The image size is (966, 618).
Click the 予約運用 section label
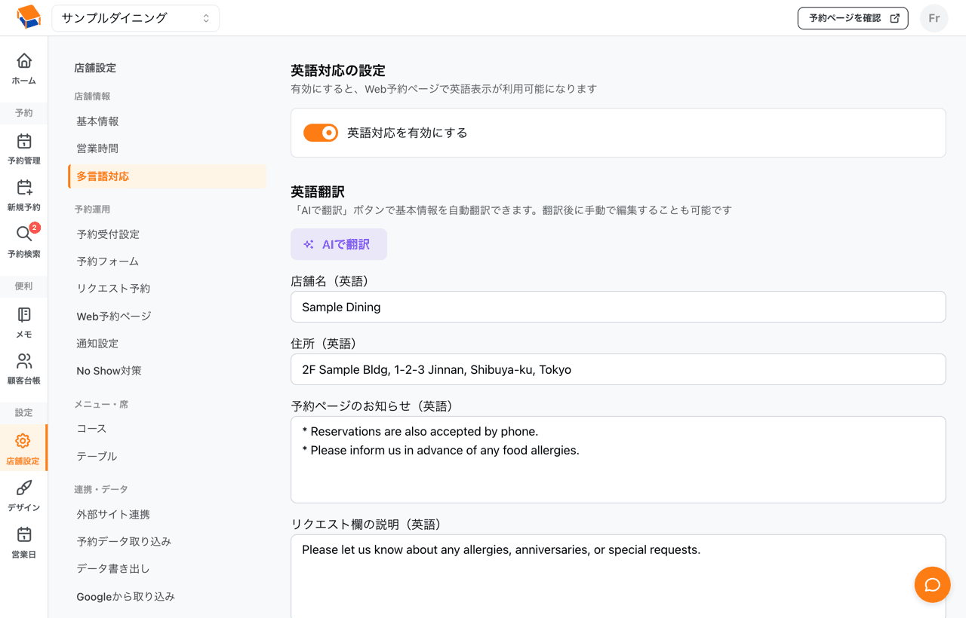pyautogui.click(x=92, y=210)
